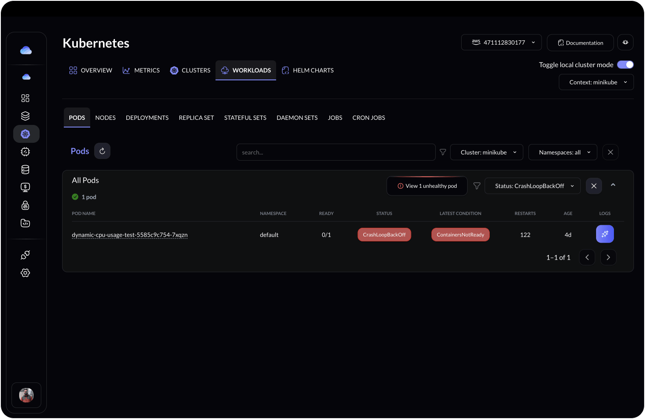
Task: Open the Context: minikube dropdown
Action: (596, 82)
